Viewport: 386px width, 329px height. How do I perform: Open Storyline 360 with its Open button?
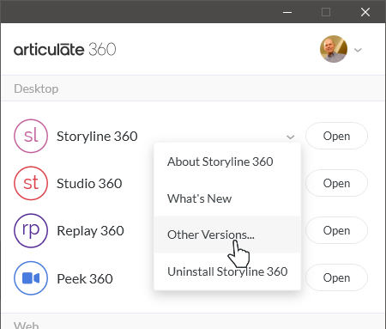coord(336,136)
